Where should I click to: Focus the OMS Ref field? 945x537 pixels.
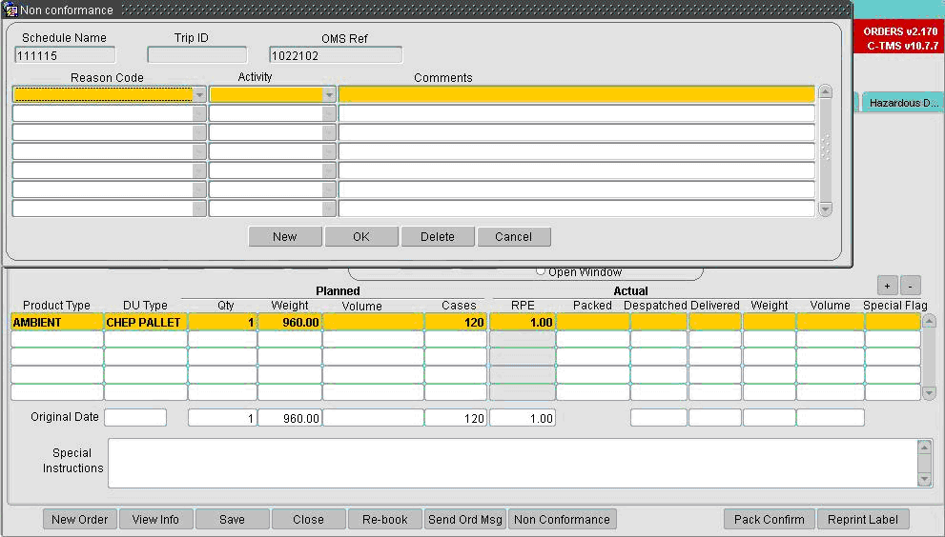point(336,55)
